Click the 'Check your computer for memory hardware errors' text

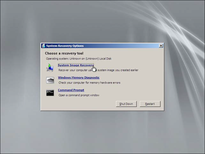click(x=89, y=83)
